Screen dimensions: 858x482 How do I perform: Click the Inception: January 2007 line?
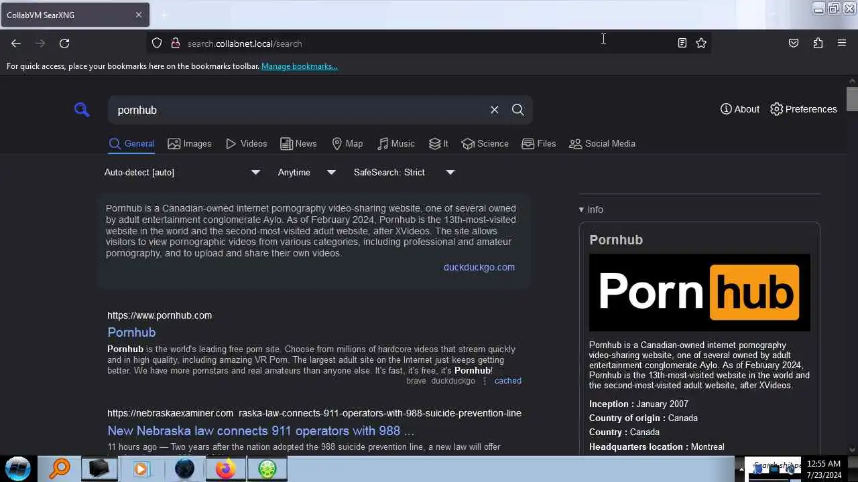639,404
